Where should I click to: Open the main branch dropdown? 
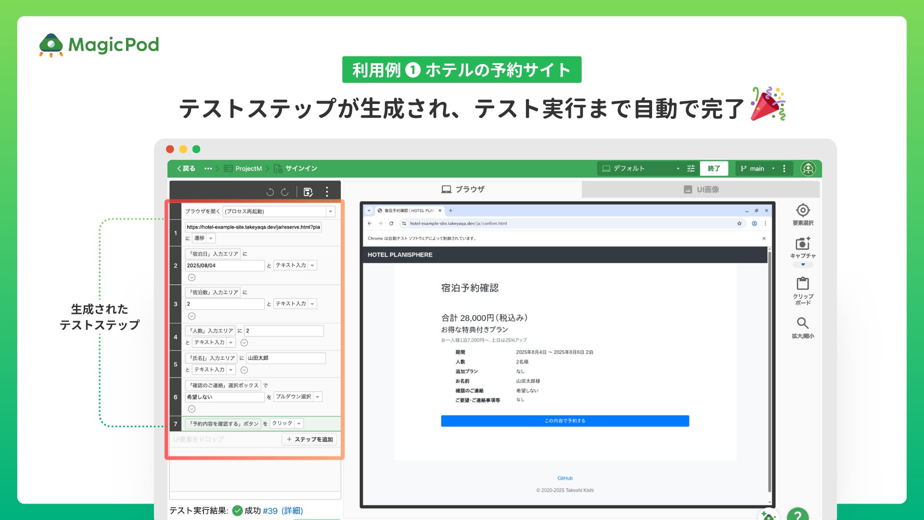point(758,169)
